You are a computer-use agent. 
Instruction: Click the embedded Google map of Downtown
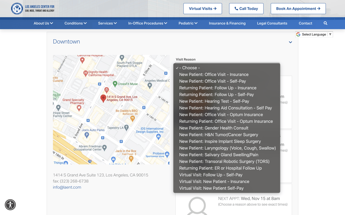111,109
